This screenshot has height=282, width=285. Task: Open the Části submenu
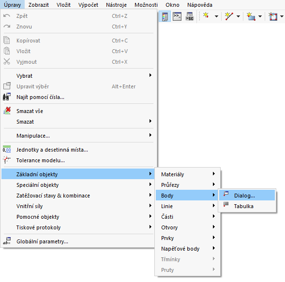(x=188, y=217)
